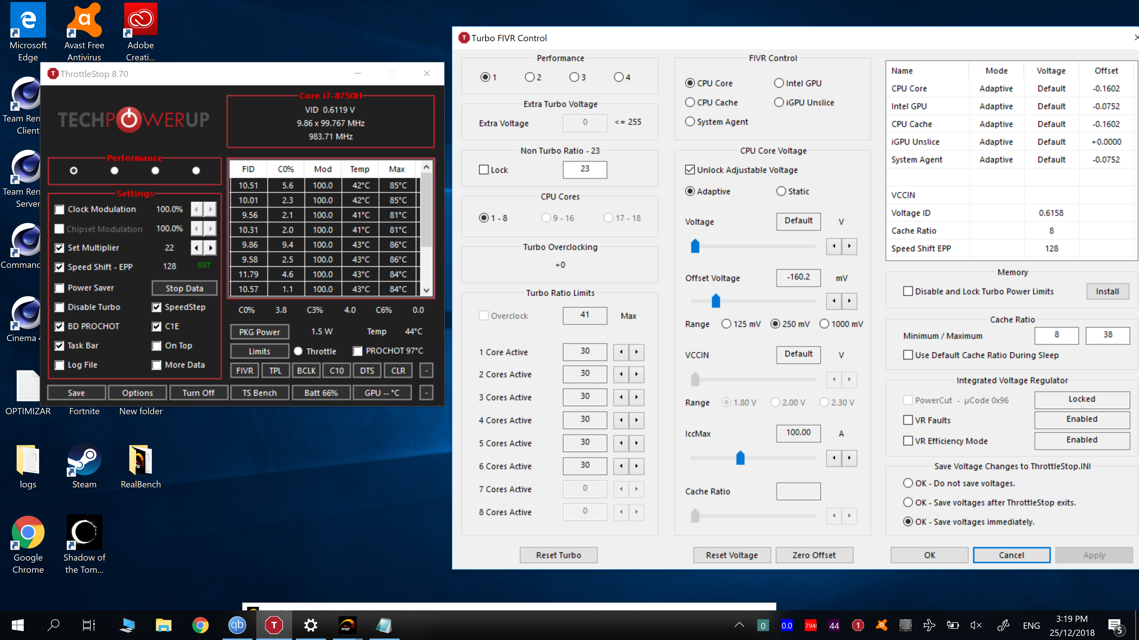Show hidden system tray icons
This screenshot has height=640, width=1139.
(x=739, y=625)
